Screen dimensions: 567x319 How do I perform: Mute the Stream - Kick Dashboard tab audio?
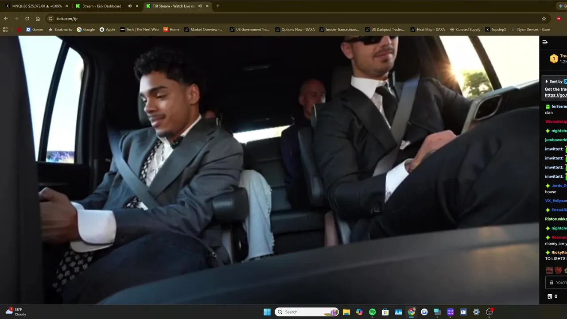(x=130, y=6)
